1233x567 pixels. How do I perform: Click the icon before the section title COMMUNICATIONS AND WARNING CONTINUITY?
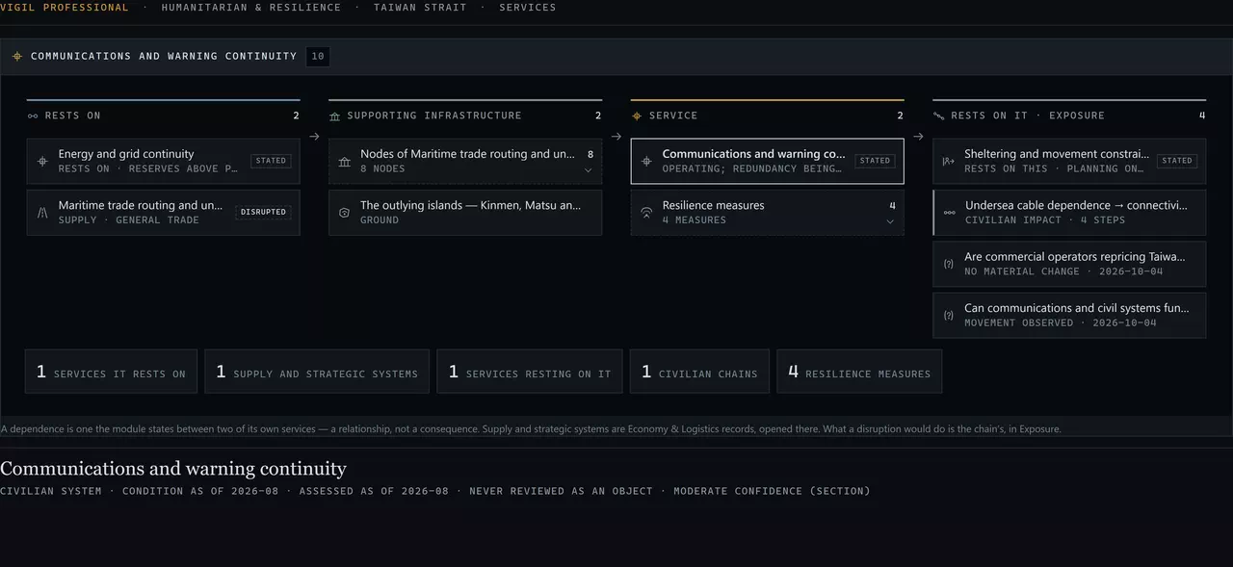pos(17,56)
